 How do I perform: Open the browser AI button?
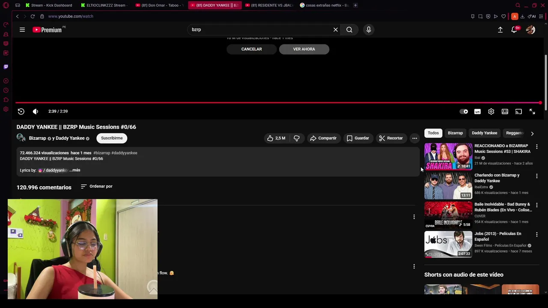click(x=532, y=16)
